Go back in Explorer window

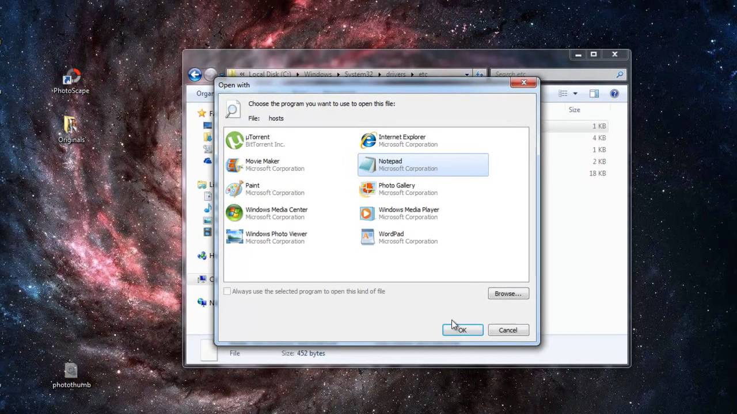pyautogui.click(x=195, y=74)
